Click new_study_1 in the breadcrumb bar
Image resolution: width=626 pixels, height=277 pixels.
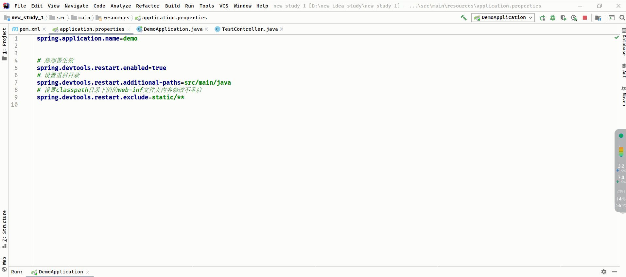24,18
